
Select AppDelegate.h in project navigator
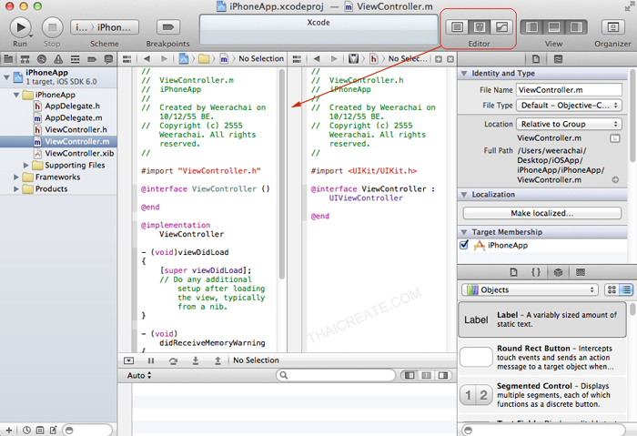pyautogui.click(x=72, y=106)
